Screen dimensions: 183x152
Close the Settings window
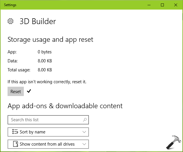[176, 5]
